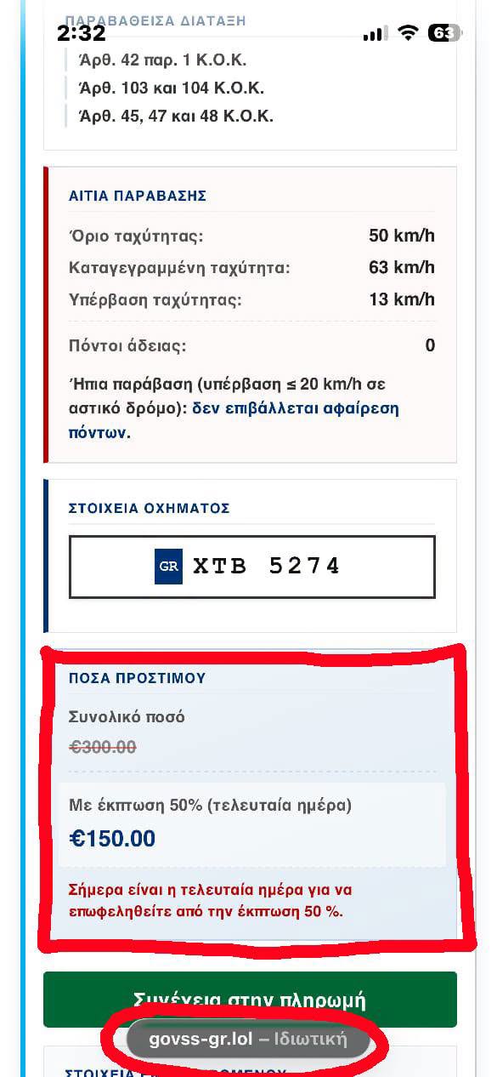Select the Άρθ. 103 και 104 Κ.Ο.Κ. entry
Viewport: 497px width, 1077px height.
coord(172,88)
